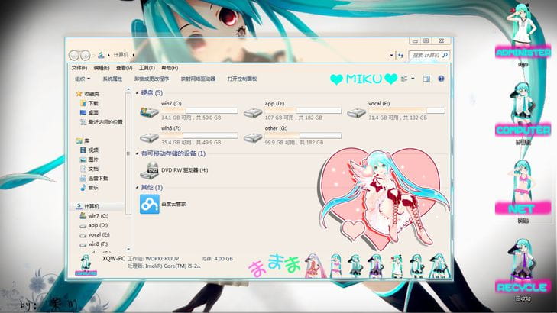This screenshot has width=557, height=313.
Task: Open the win8 (F:) drive icon
Action: (149, 137)
